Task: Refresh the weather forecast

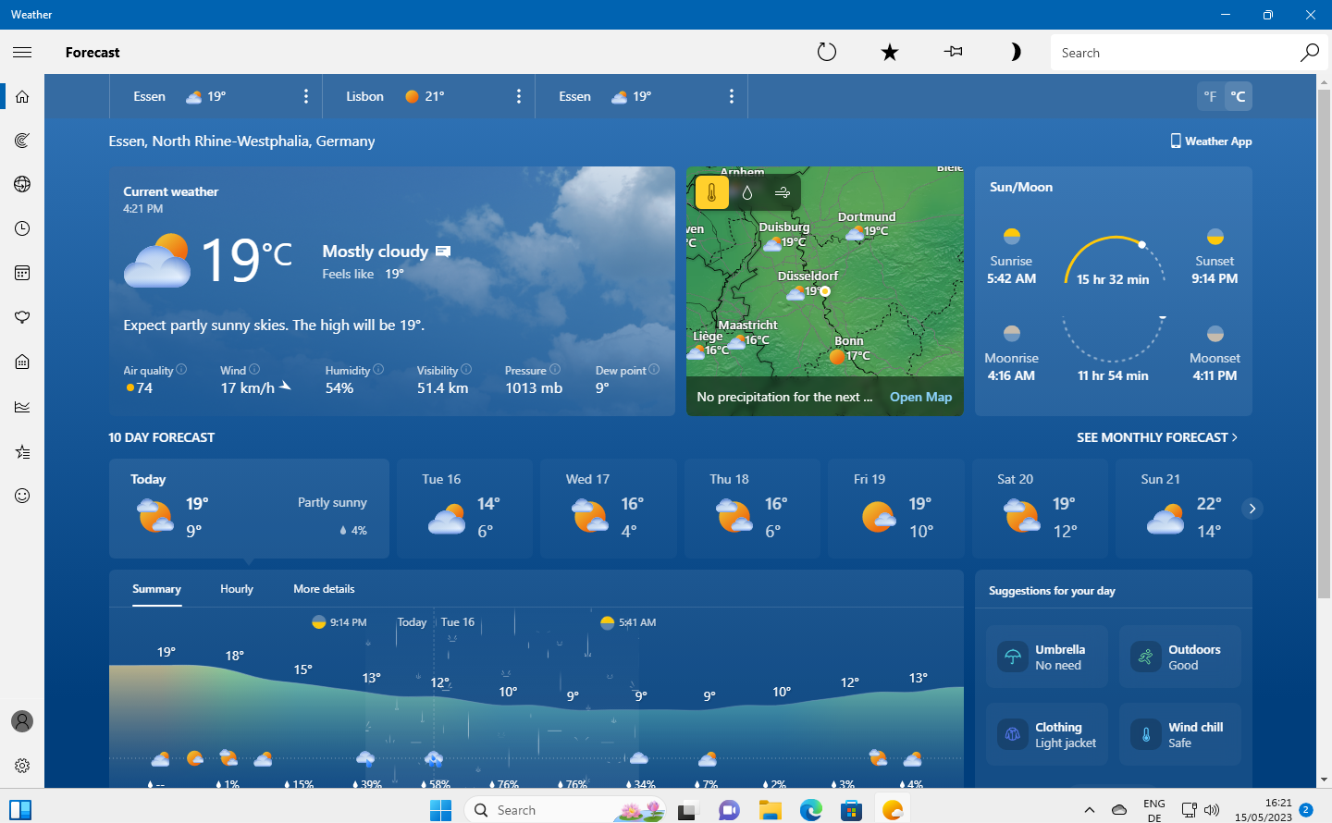Action: [x=826, y=52]
